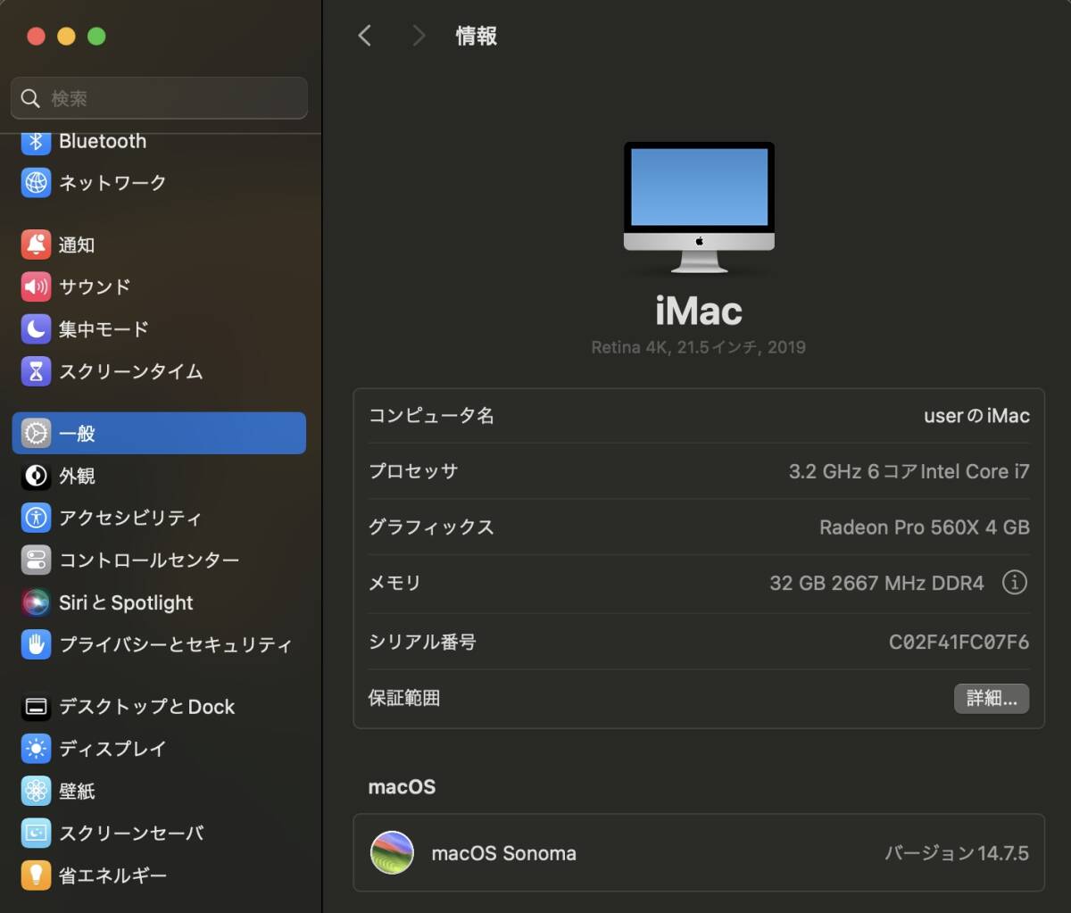Go back with the left chevron

(x=364, y=36)
